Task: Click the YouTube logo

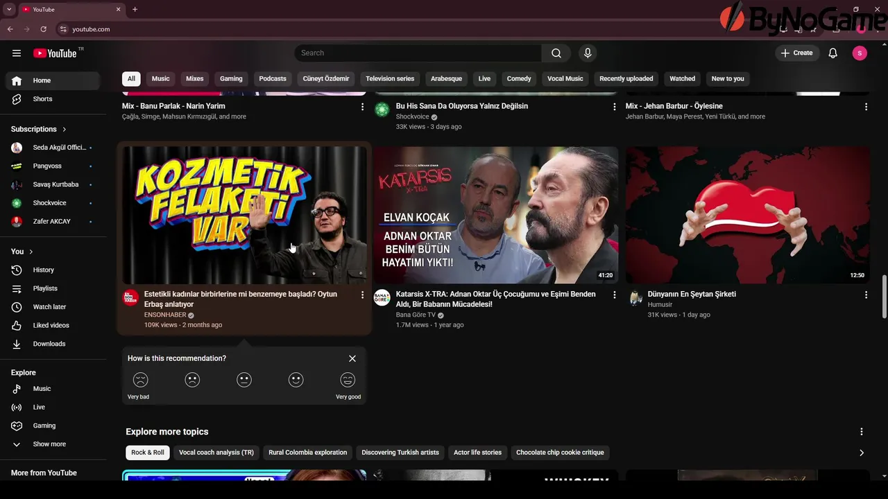Action: [x=54, y=53]
